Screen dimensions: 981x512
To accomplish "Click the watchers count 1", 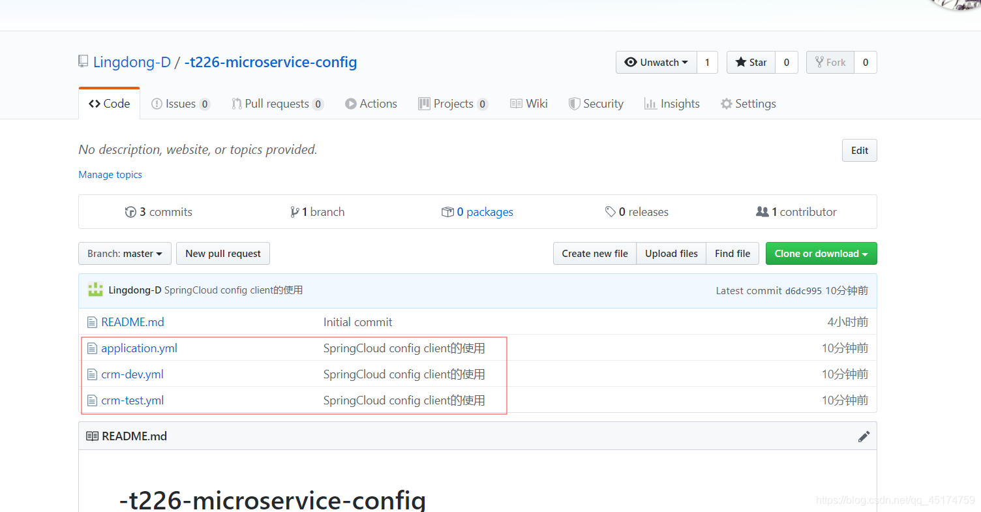I will pyautogui.click(x=707, y=63).
